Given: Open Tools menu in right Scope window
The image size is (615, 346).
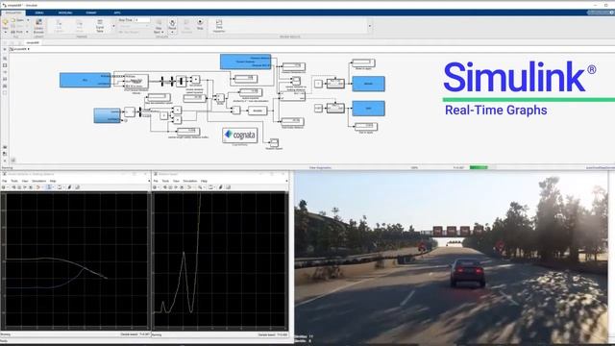Looking at the screenshot, I should coord(165,181).
